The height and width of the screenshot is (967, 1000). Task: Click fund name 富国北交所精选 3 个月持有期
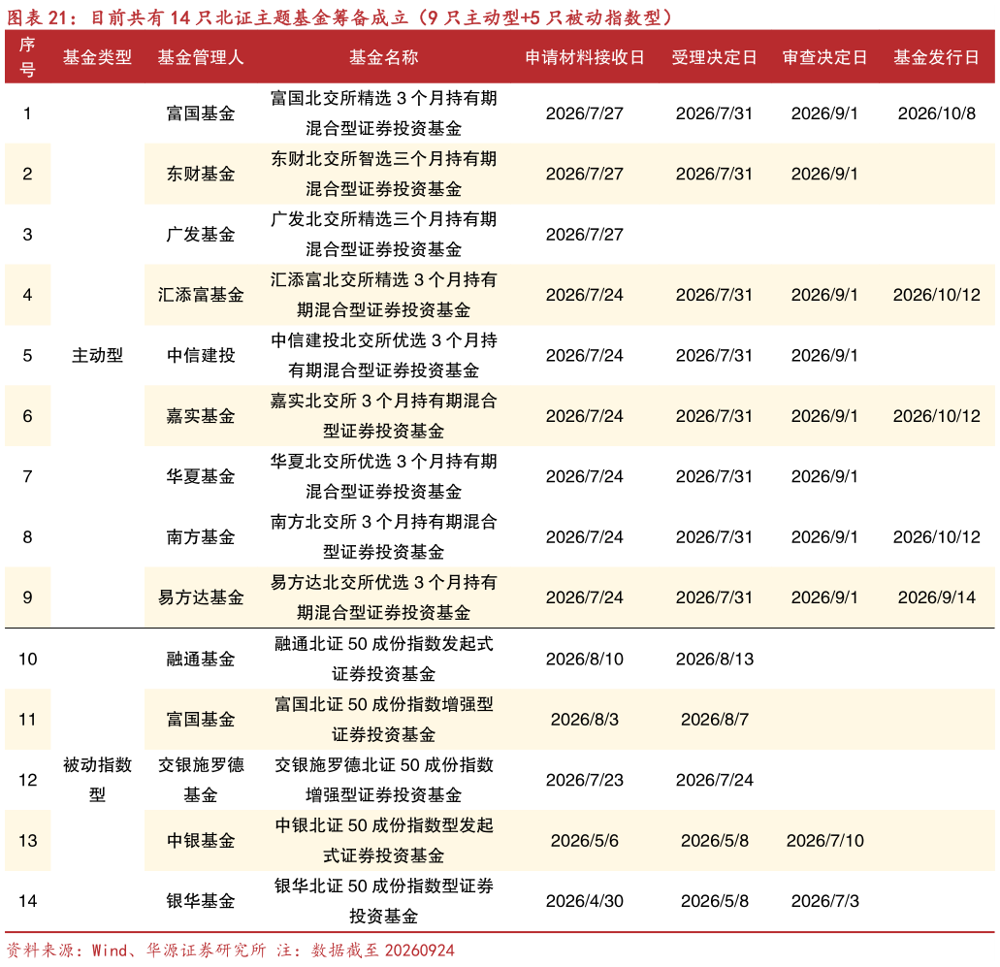pos(383,98)
